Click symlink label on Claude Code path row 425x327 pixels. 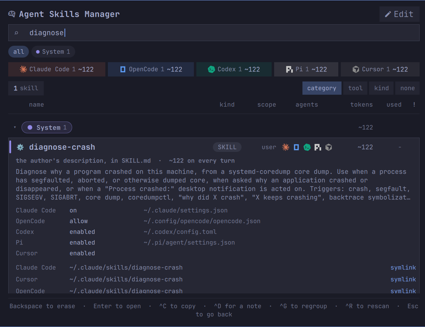coord(403,268)
